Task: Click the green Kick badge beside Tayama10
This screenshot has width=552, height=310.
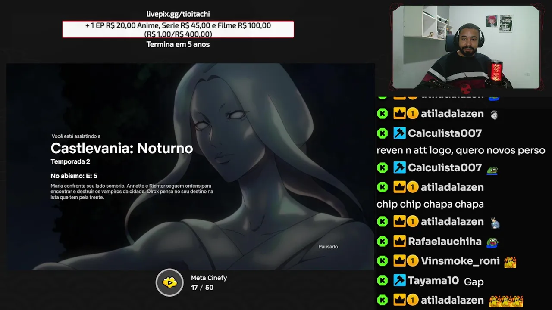Action: [x=383, y=281]
